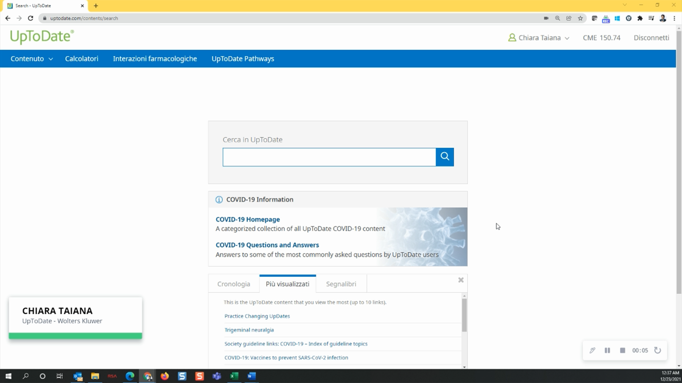This screenshot has height=383, width=682.
Task: Reload the page with browser refresh icon
Action: click(30, 18)
